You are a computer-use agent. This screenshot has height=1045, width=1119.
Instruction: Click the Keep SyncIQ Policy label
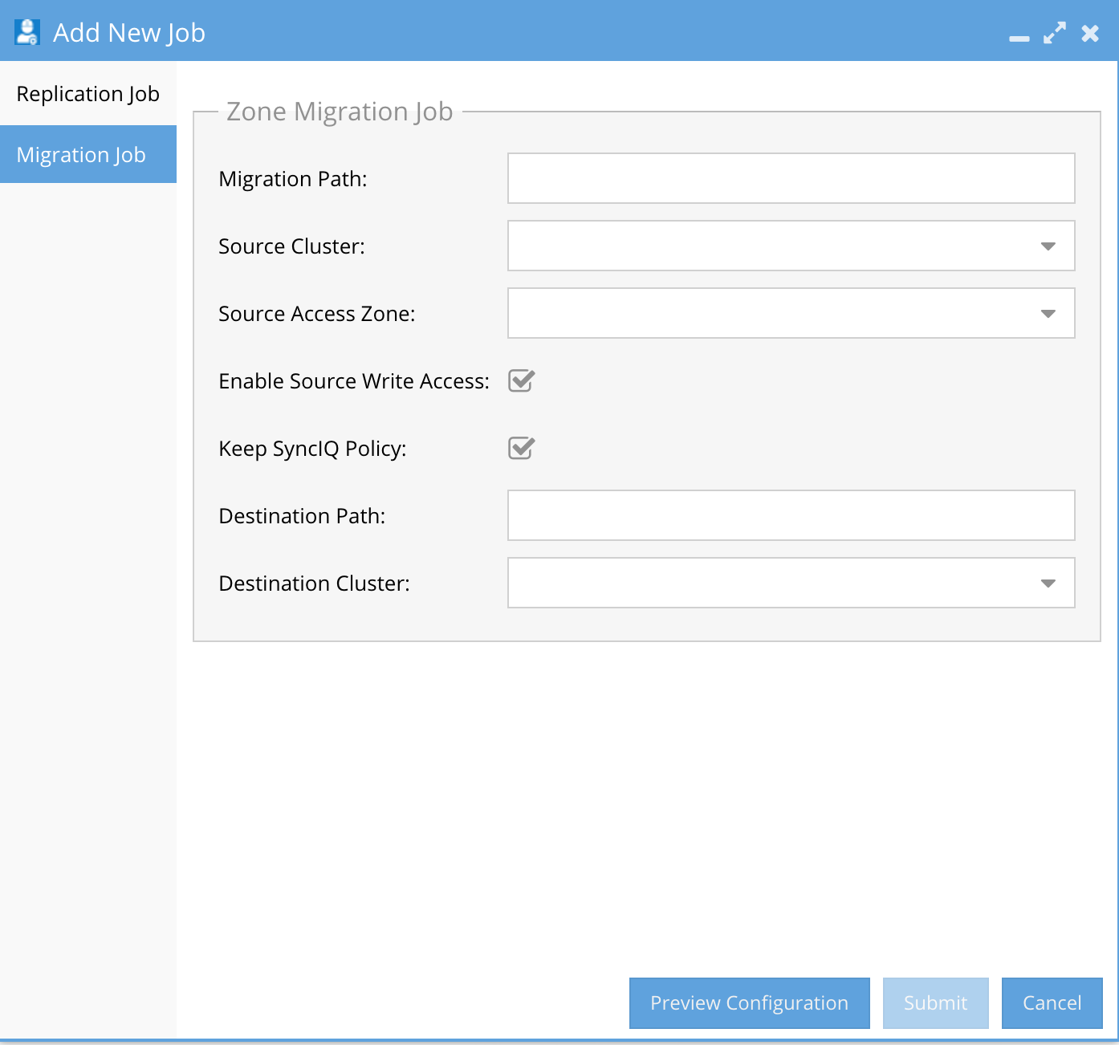312,448
